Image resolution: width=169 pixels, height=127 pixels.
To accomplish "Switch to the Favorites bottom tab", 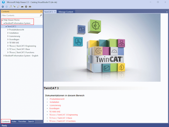I will coord(22,121).
